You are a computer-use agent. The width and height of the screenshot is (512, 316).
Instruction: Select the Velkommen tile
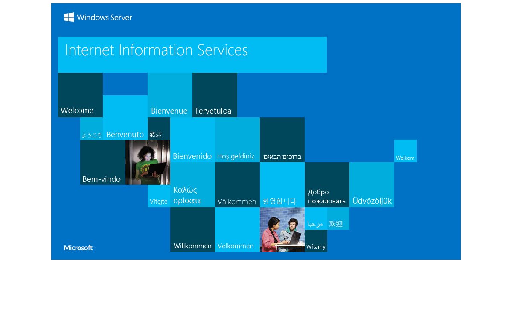point(237,229)
